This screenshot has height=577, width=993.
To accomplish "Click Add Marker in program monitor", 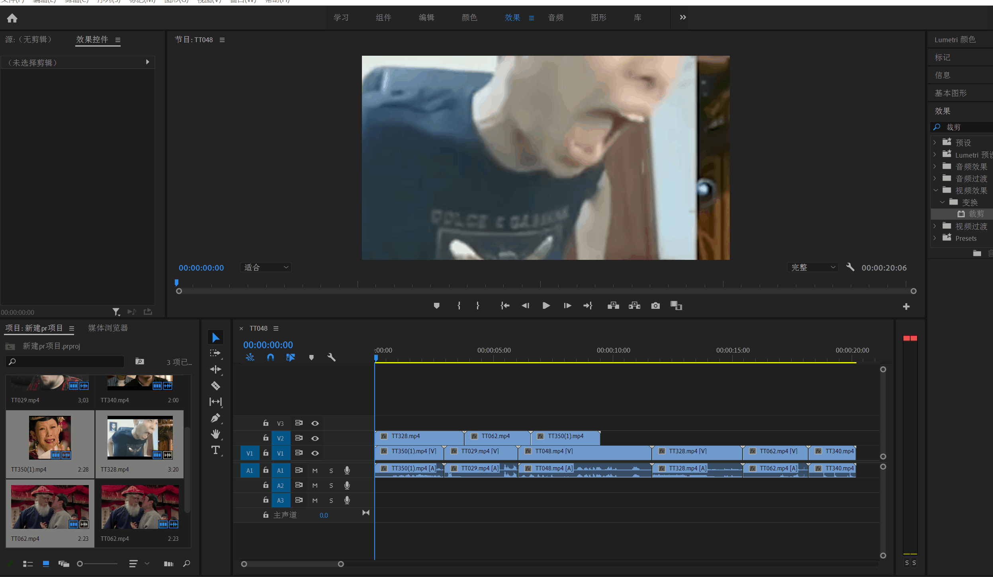I will 436,306.
